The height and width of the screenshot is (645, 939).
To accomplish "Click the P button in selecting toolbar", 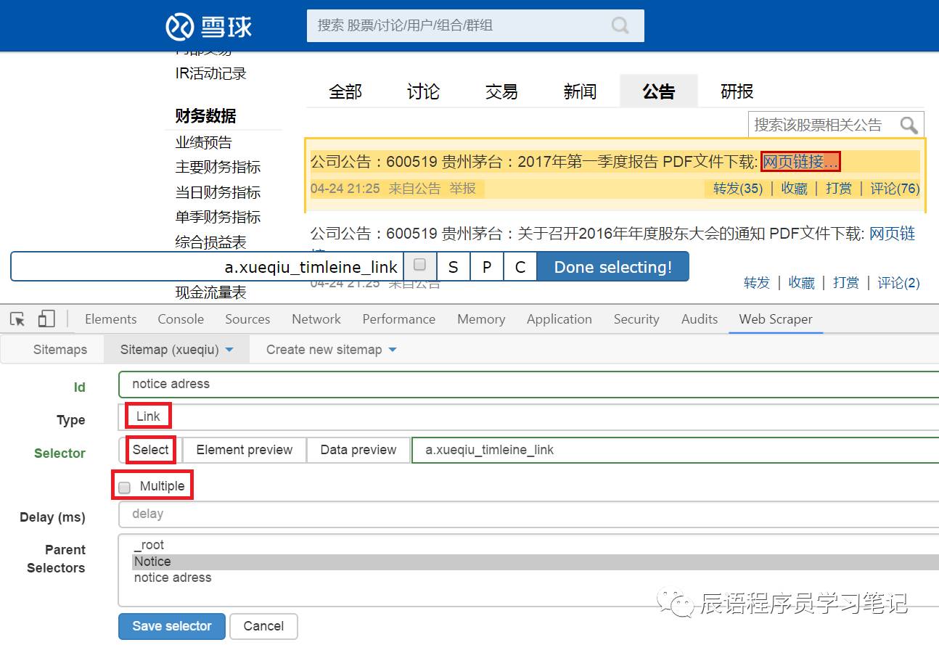I will [487, 267].
